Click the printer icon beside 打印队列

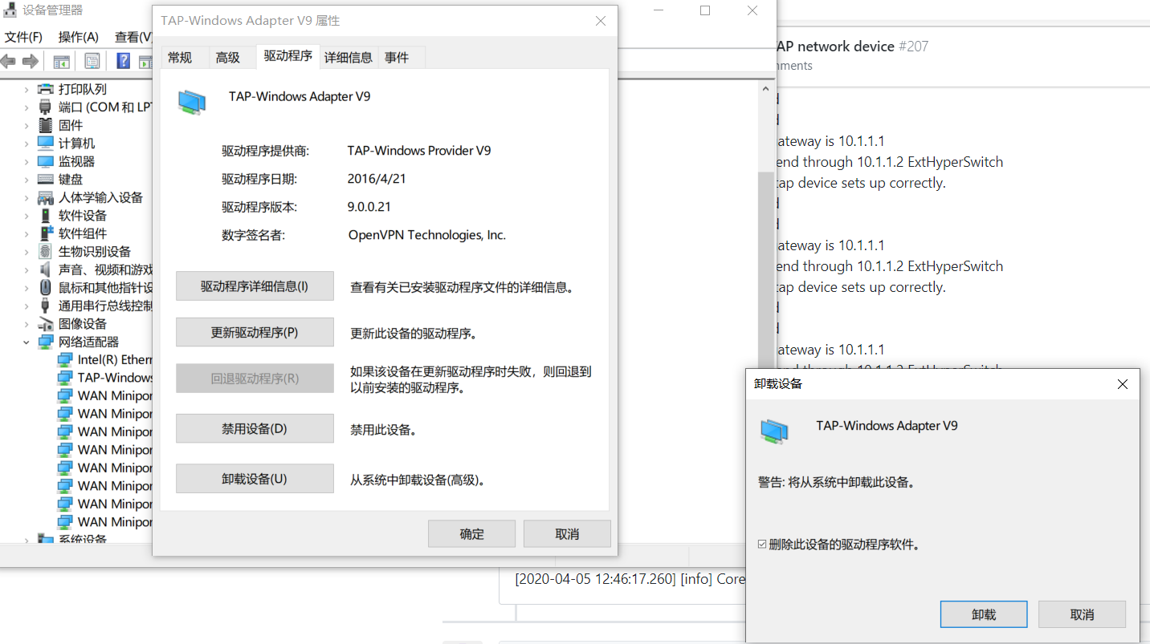pos(44,88)
